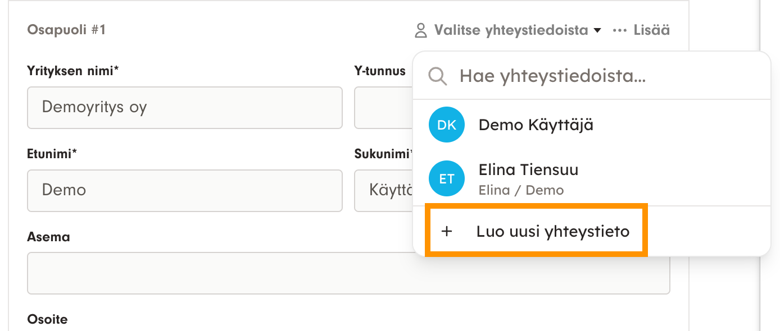The height and width of the screenshot is (331, 780).
Task: Focus the Sukunimi text field
Action: click(383, 190)
